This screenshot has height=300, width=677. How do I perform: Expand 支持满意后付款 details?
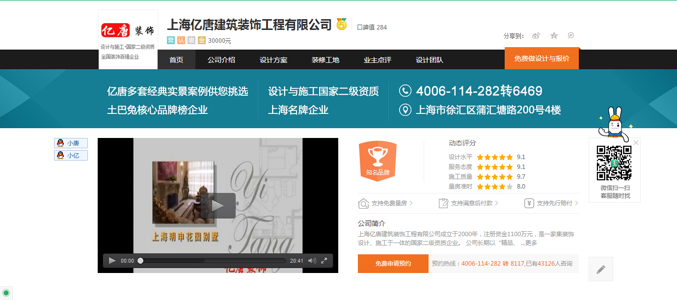tap(468, 203)
